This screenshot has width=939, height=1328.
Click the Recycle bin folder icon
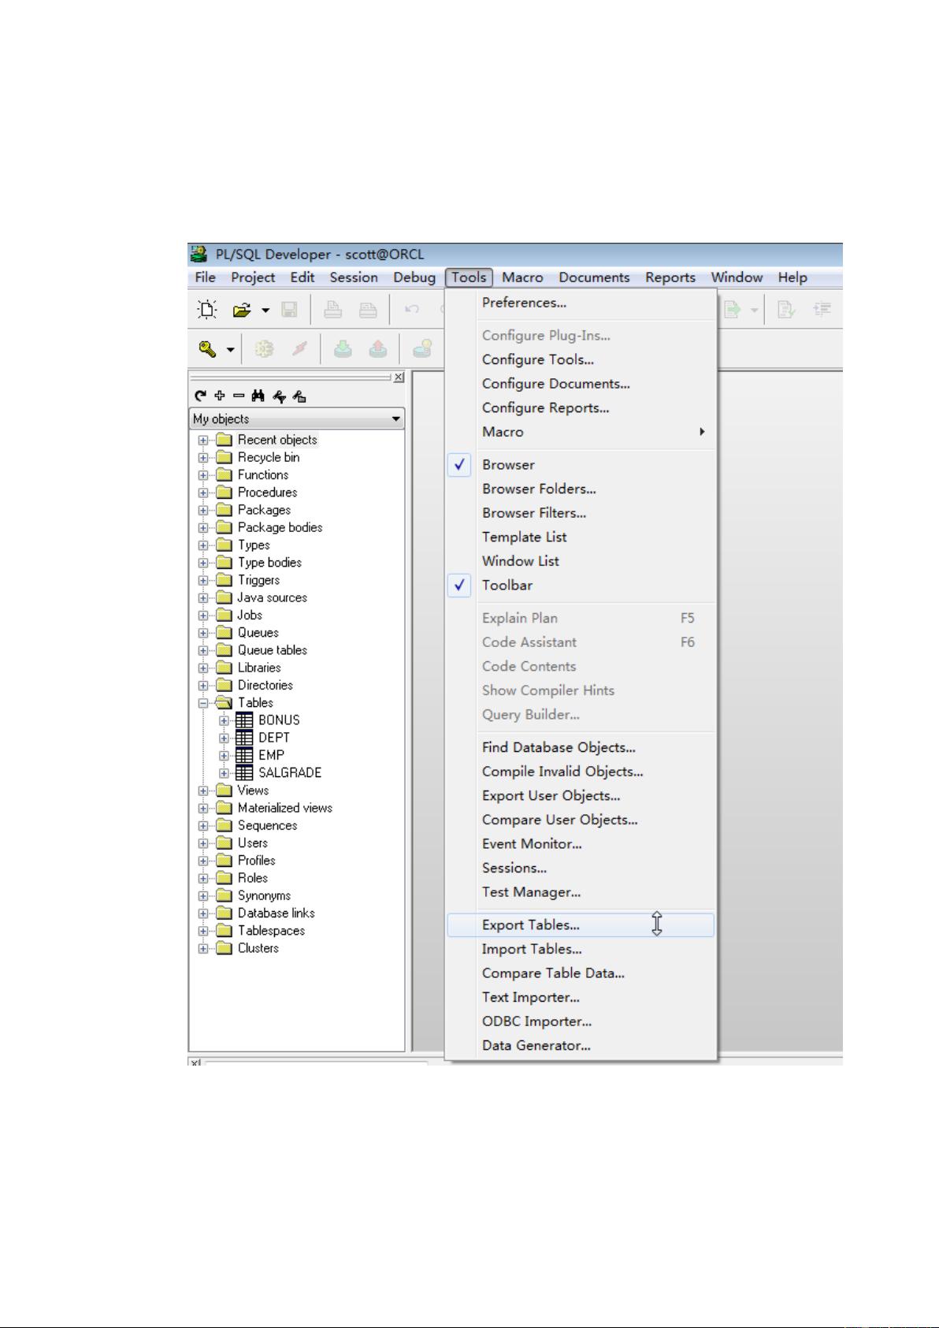tap(225, 457)
